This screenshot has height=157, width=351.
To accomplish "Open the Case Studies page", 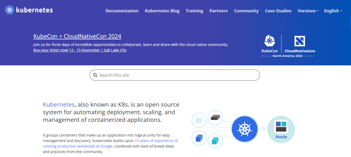I will point(278,11).
